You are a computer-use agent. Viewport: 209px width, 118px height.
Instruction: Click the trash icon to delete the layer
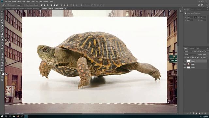point(205,113)
